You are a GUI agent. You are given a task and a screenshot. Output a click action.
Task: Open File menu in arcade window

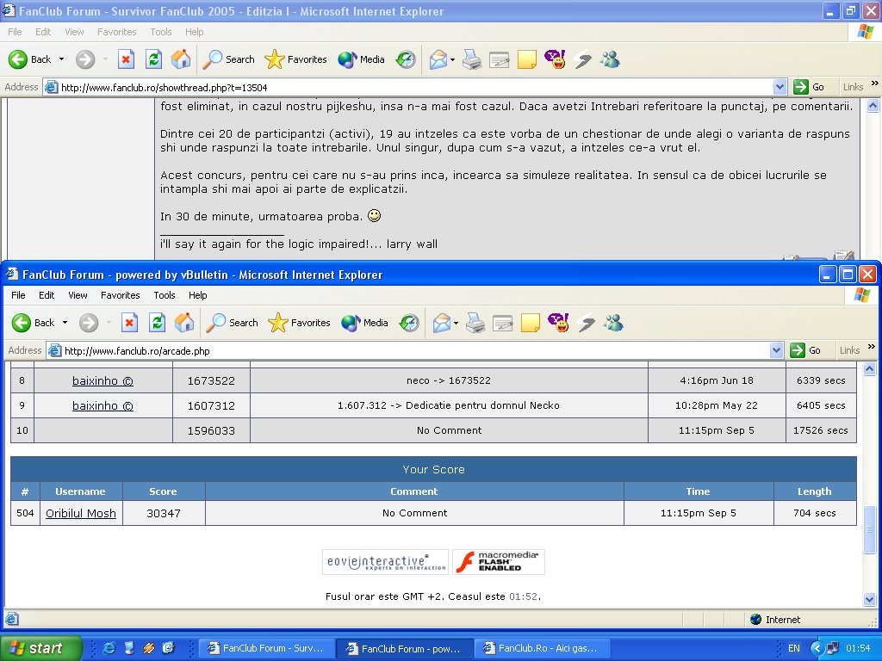(18, 295)
